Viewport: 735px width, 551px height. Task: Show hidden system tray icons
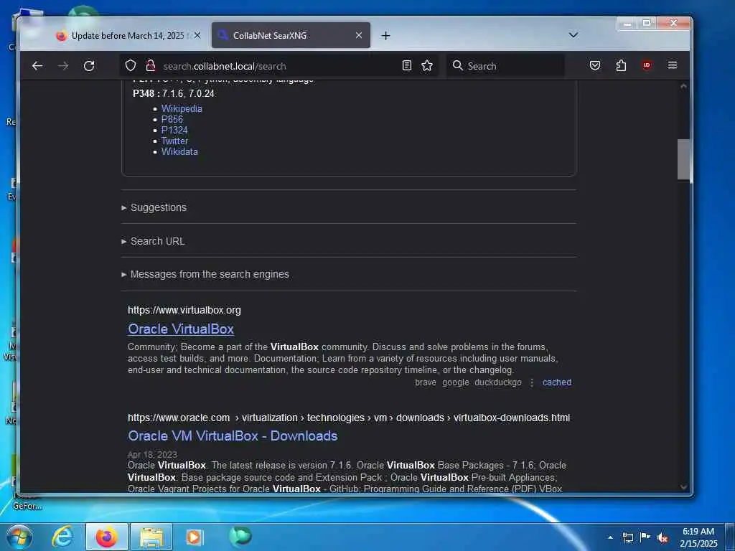610,537
